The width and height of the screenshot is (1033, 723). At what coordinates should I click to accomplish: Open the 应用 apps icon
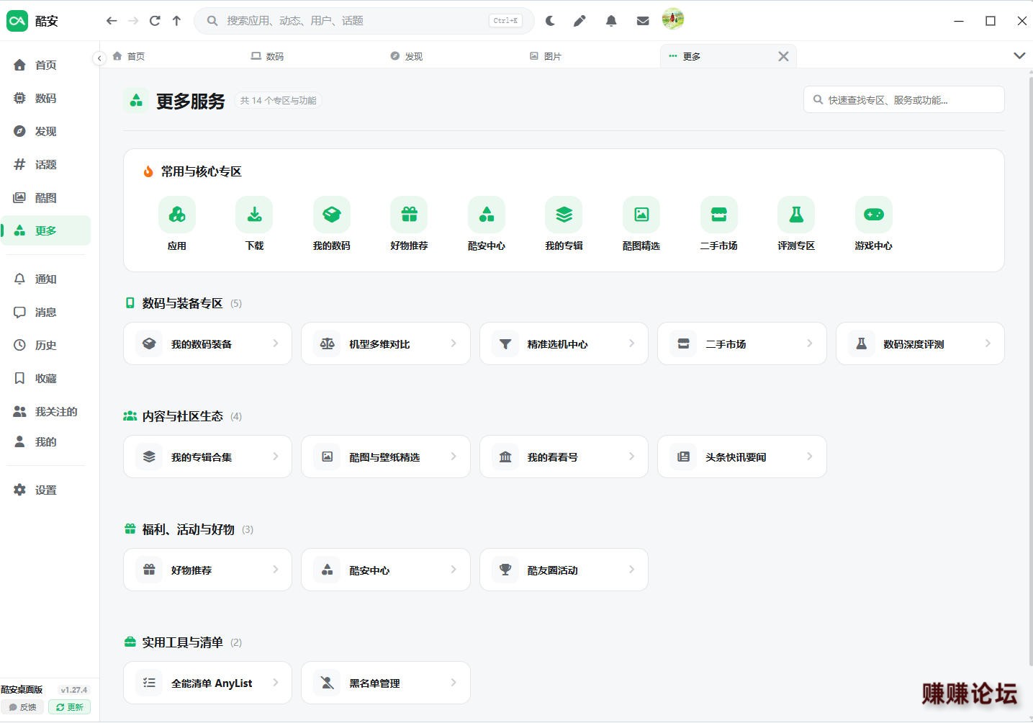(177, 215)
